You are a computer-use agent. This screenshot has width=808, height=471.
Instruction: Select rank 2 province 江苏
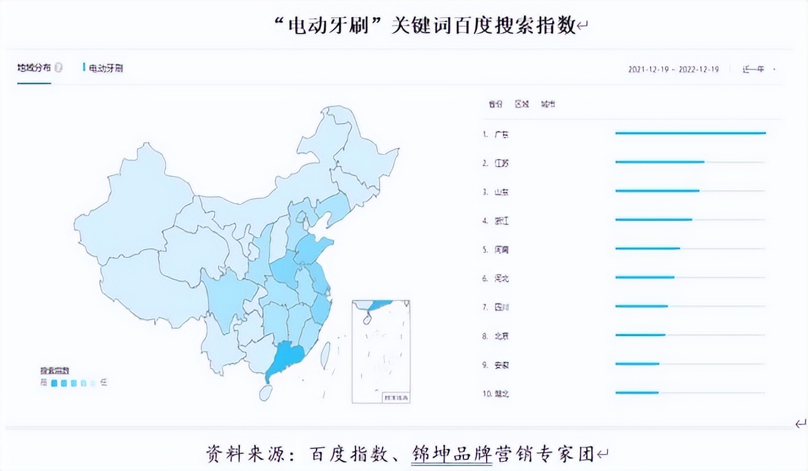(501, 163)
